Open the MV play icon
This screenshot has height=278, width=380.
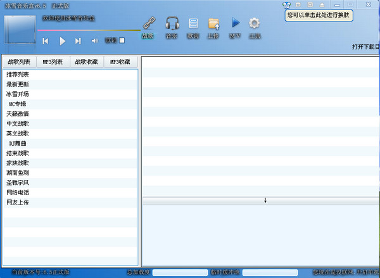(x=236, y=23)
